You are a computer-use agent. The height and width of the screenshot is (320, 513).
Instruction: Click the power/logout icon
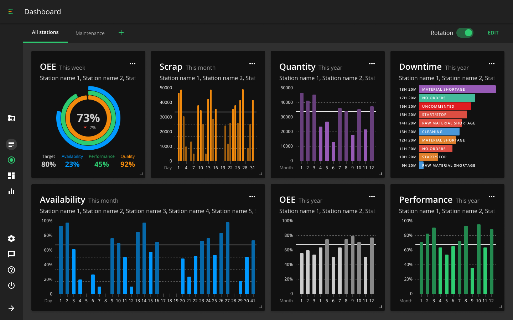(11, 286)
